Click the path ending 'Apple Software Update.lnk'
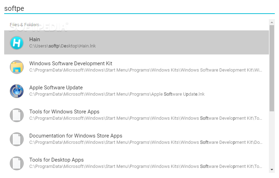 (117, 94)
